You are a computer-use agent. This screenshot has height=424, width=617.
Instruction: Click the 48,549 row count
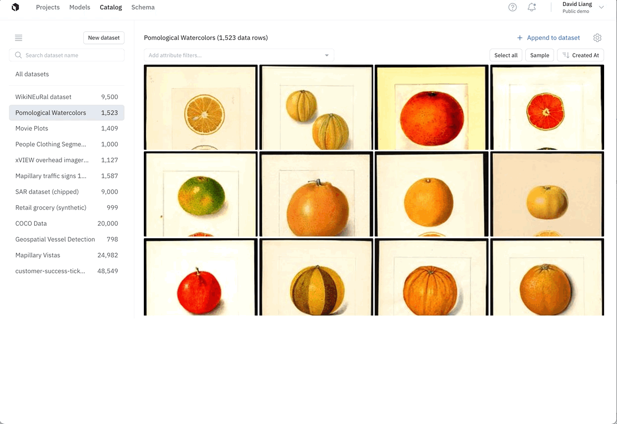coord(108,271)
